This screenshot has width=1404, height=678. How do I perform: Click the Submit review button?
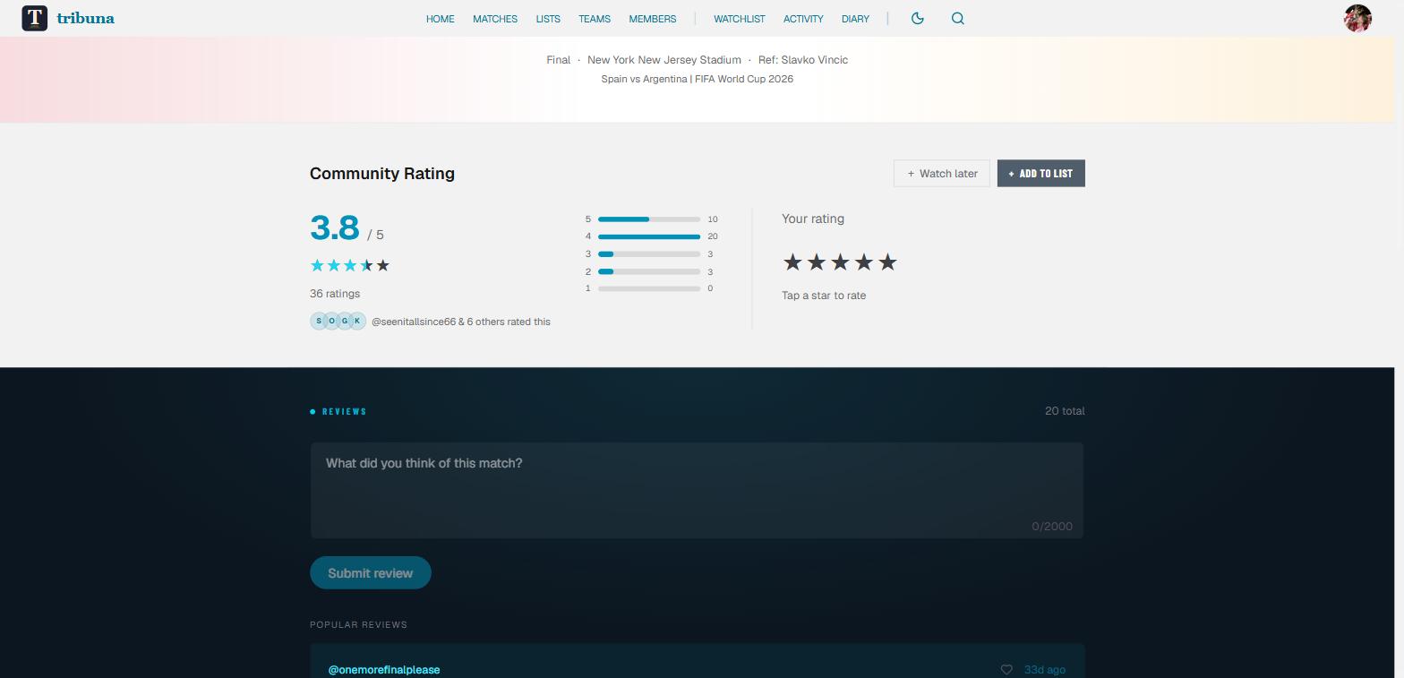click(x=371, y=573)
